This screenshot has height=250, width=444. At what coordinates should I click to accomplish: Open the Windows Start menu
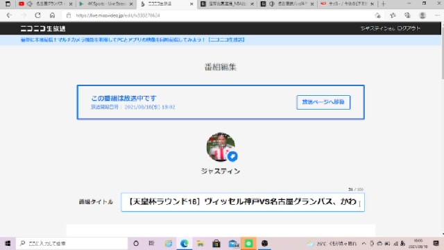8,243
